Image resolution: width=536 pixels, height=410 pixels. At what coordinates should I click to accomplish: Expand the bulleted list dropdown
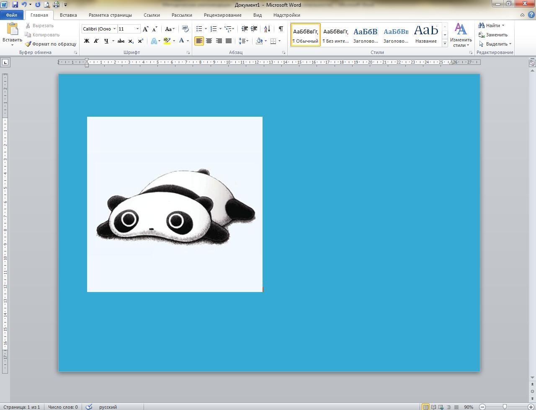tap(206, 29)
